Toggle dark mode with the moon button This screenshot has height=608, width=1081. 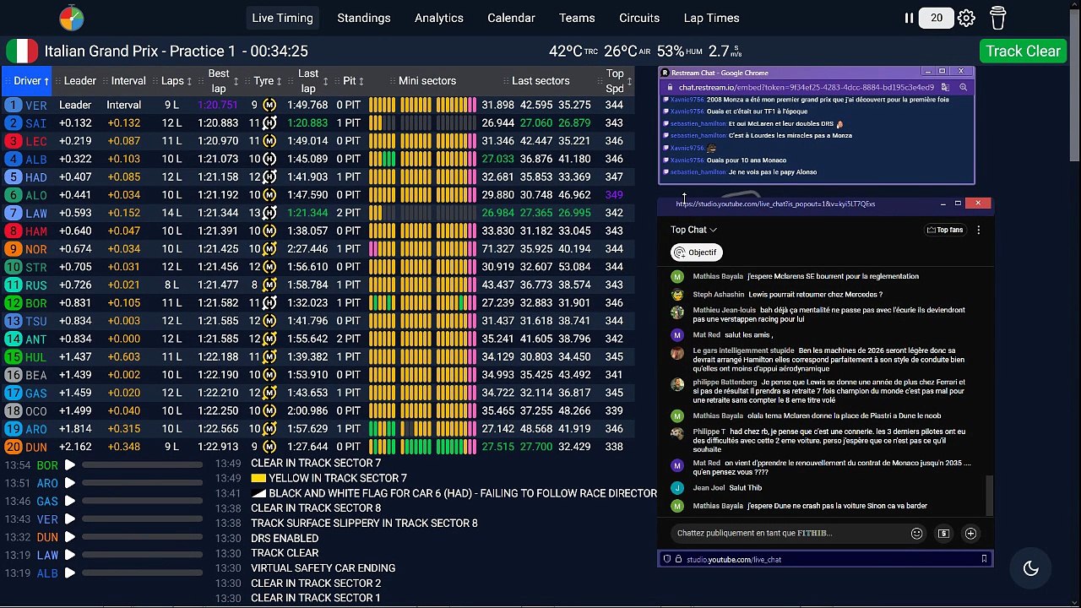pos(1030,568)
